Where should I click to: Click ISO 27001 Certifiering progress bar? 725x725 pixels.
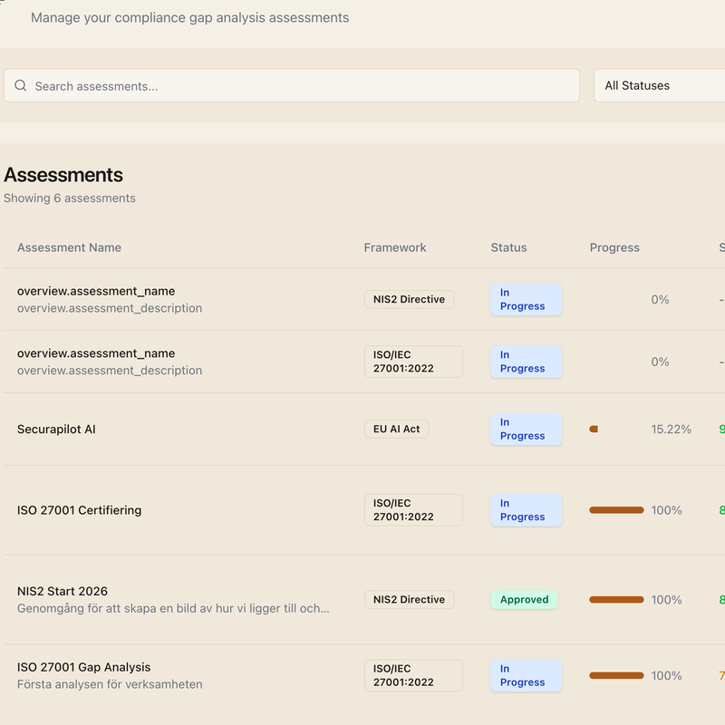[x=616, y=510]
